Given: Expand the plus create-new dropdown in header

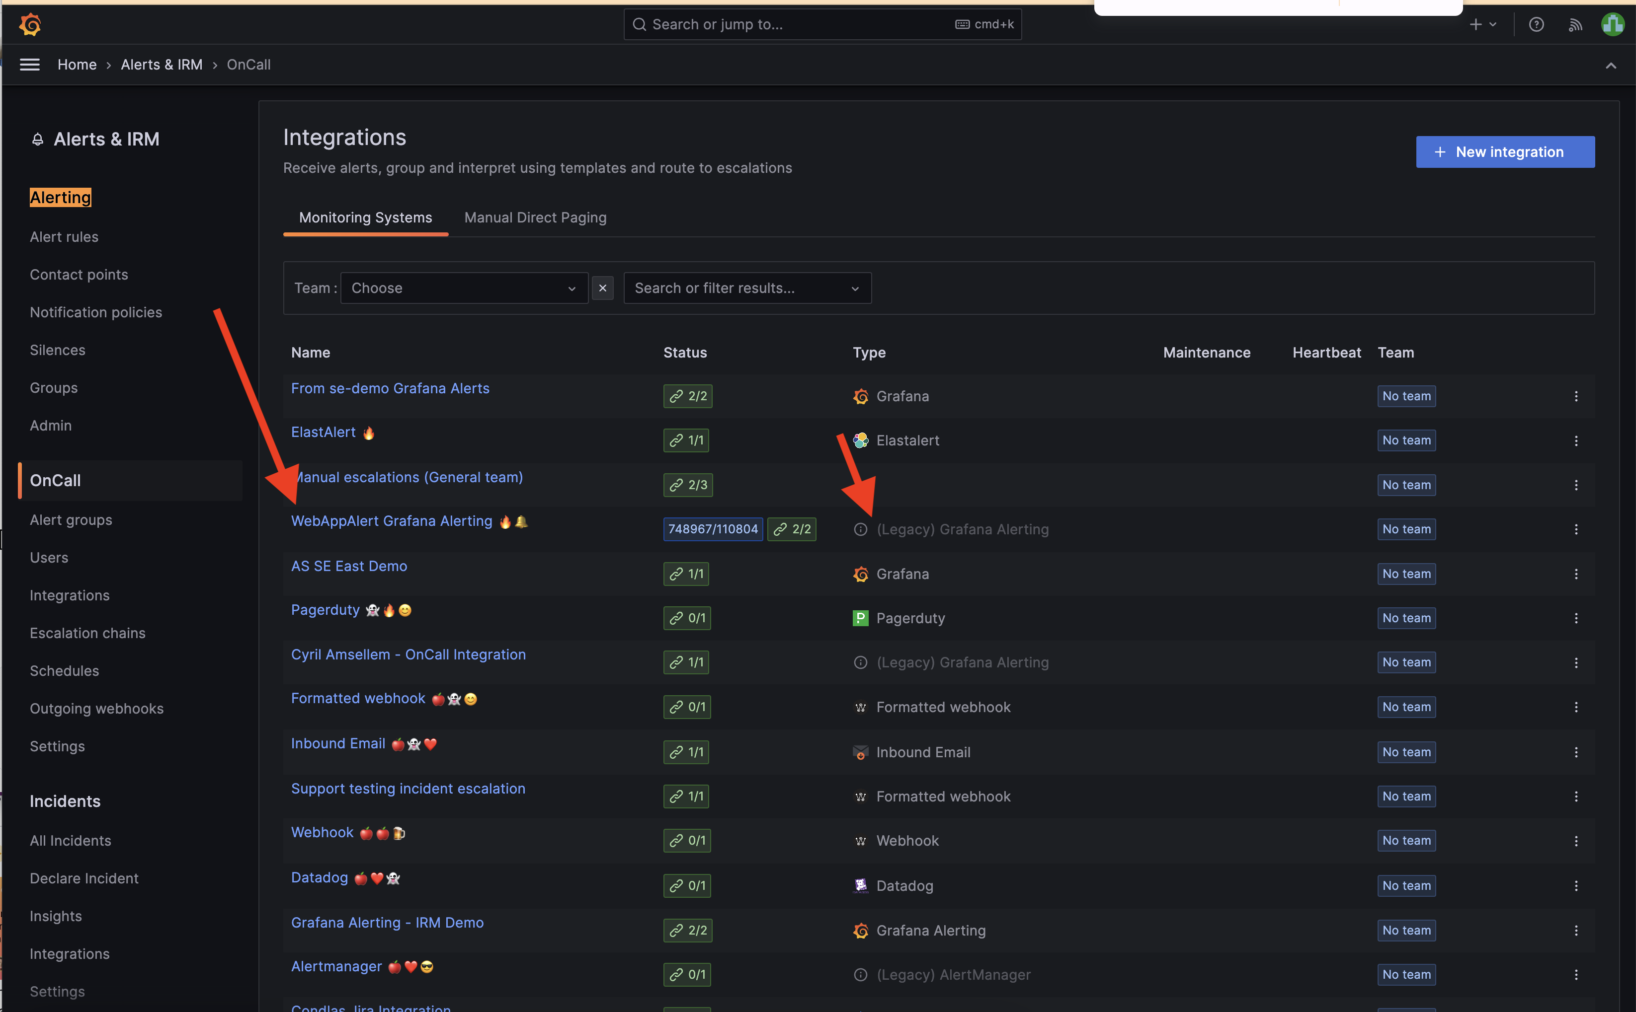Looking at the screenshot, I should (x=1482, y=25).
